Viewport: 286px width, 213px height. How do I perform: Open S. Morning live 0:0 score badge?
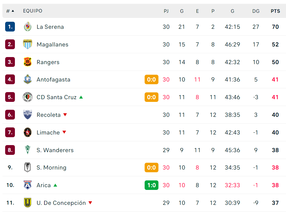coord(151,167)
